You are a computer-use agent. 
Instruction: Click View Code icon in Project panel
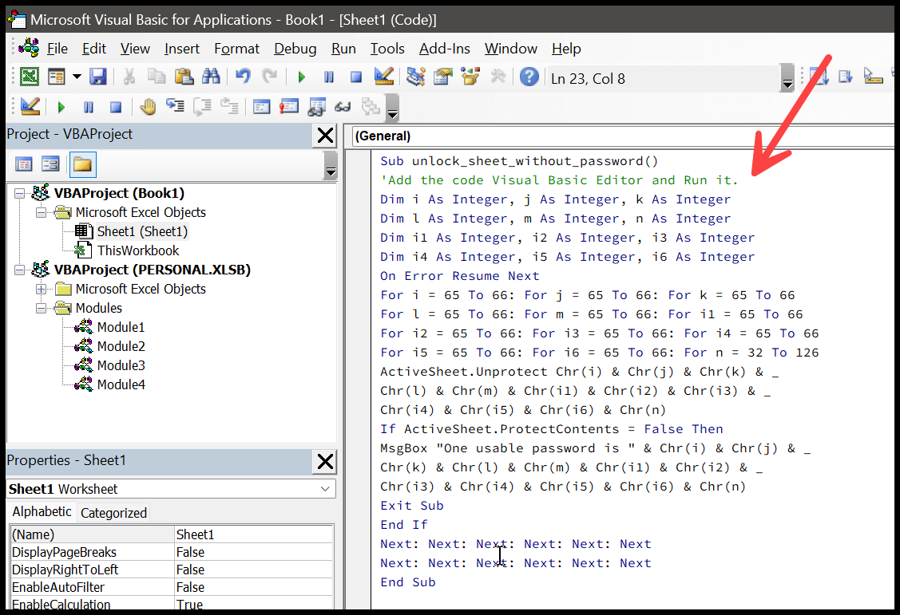coord(23,164)
